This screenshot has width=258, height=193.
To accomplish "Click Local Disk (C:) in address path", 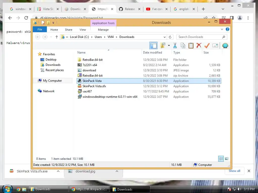I will click(79, 37).
